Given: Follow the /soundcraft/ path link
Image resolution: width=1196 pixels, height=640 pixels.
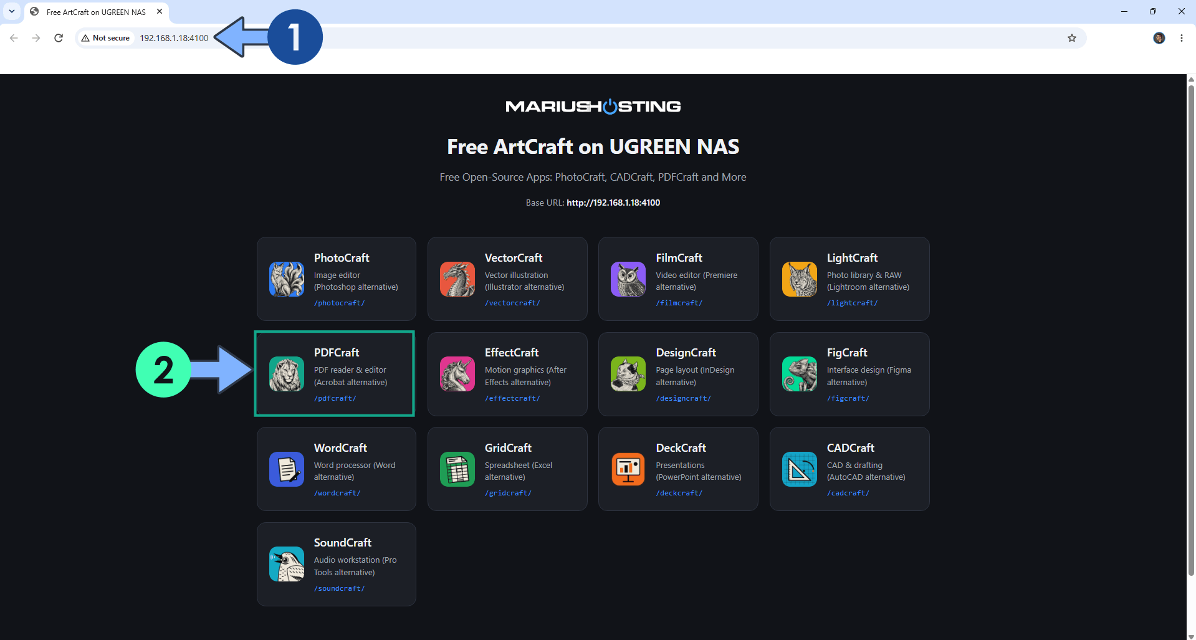Looking at the screenshot, I should point(339,588).
